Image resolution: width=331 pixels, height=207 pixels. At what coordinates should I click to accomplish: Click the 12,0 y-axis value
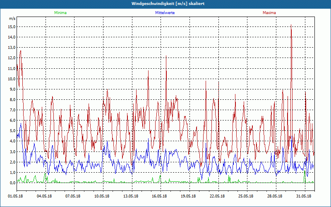click(x=12, y=58)
